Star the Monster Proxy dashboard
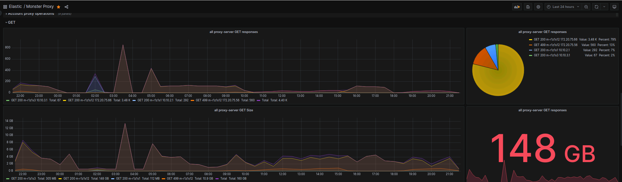The width and height of the screenshot is (622, 182). (x=59, y=7)
